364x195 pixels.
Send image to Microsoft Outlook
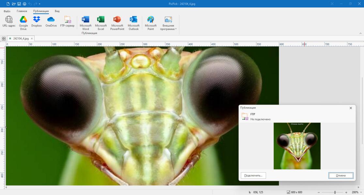133,23
